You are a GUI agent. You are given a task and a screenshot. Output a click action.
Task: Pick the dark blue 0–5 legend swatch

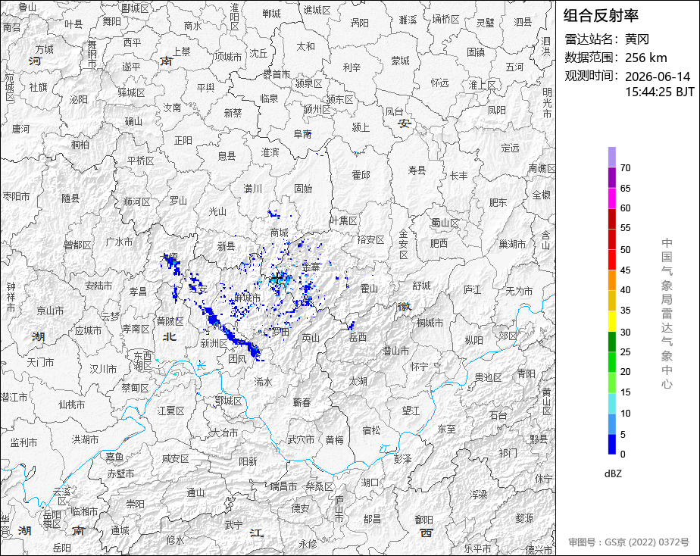(x=611, y=444)
